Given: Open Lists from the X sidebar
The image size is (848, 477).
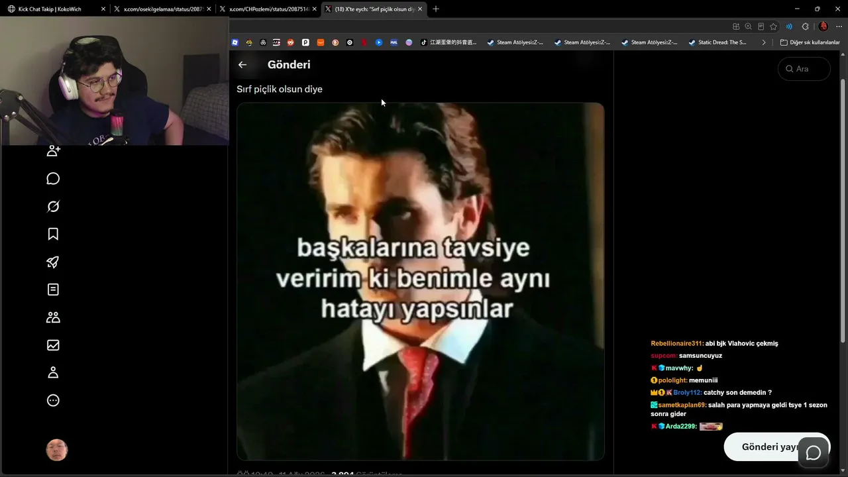Looking at the screenshot, I should pos(54,290).
